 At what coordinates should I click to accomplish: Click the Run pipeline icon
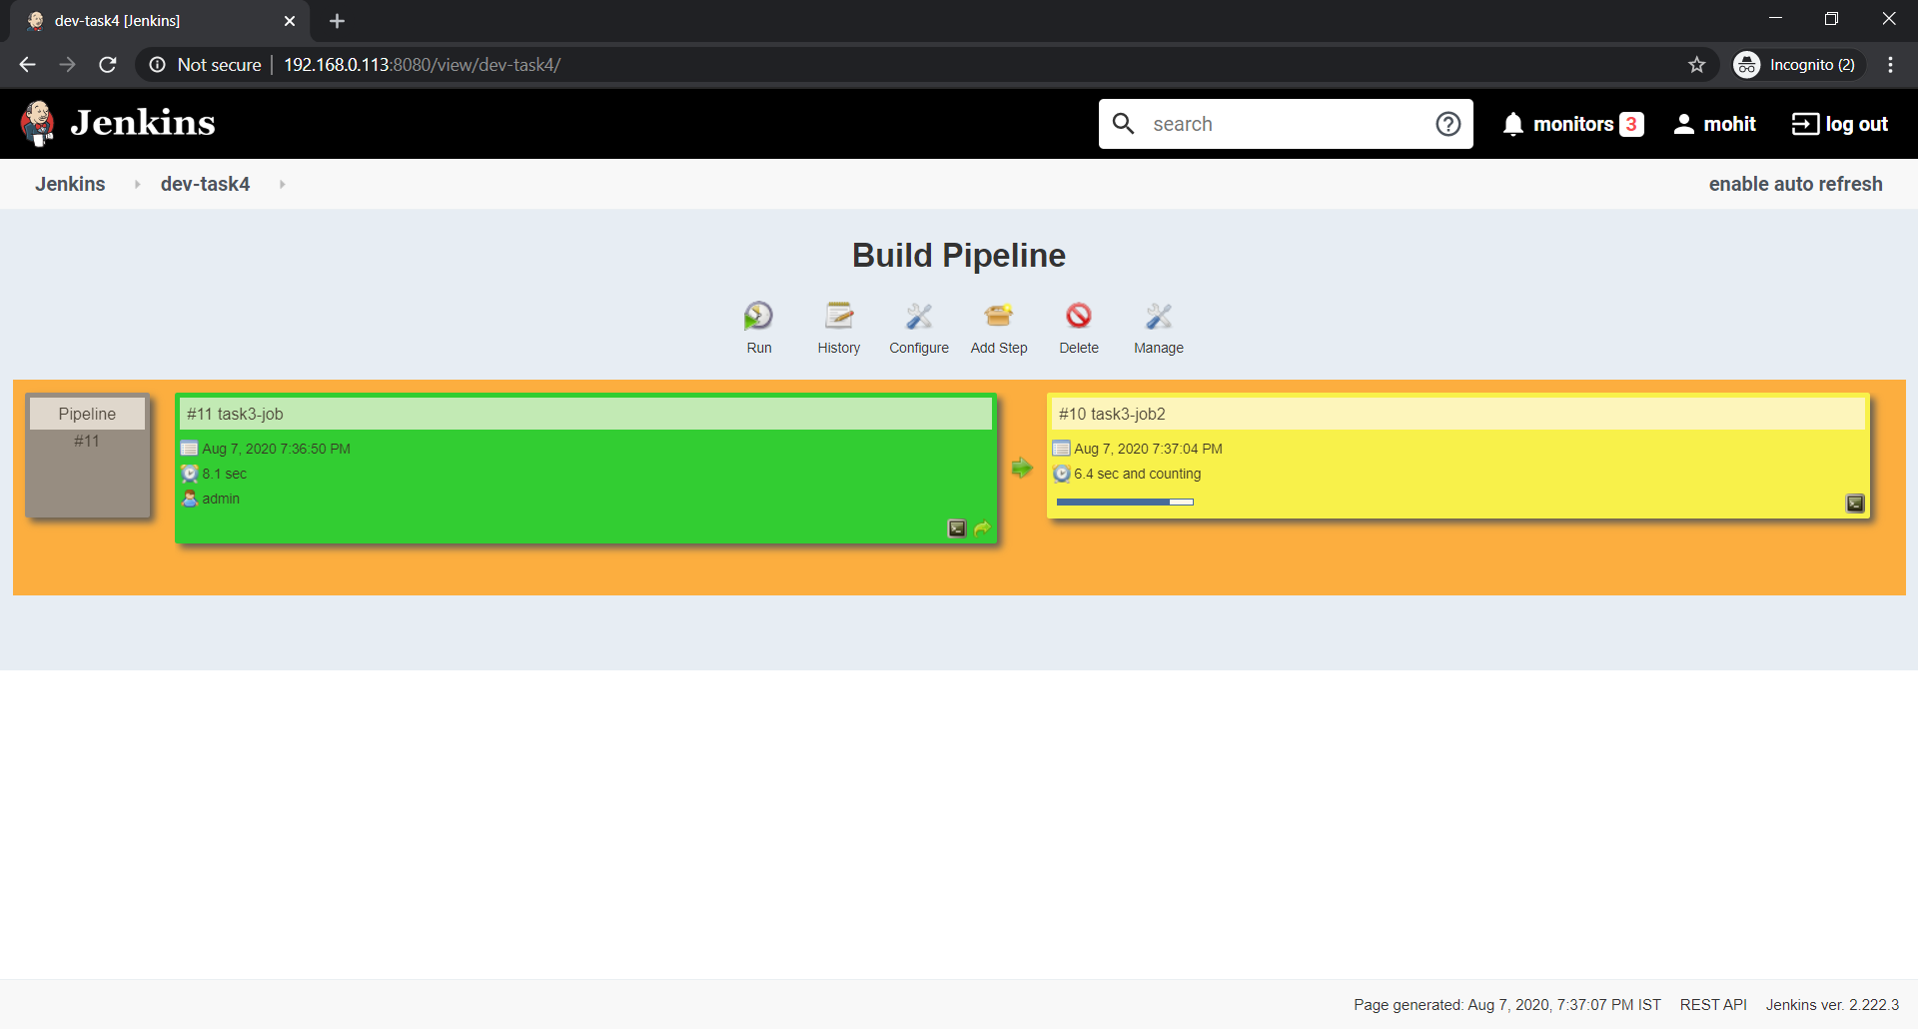pos(758,316)
